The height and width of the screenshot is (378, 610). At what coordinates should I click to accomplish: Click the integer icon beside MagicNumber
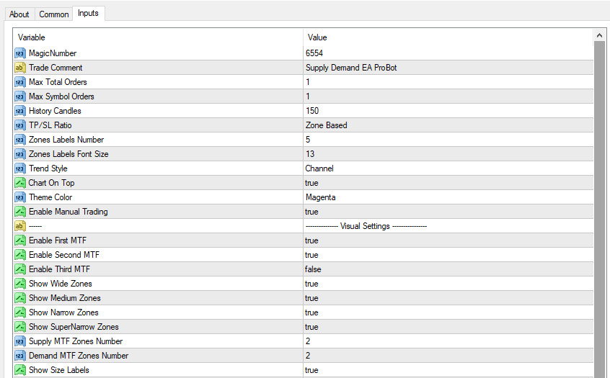coord(20,53)
